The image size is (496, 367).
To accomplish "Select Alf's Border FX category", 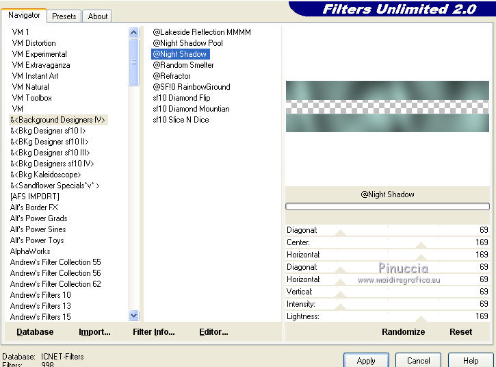I will coord(34,207).
